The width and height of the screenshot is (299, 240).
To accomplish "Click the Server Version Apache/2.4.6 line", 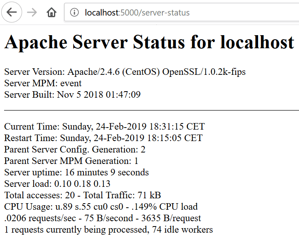I will (x=125, y=72).
